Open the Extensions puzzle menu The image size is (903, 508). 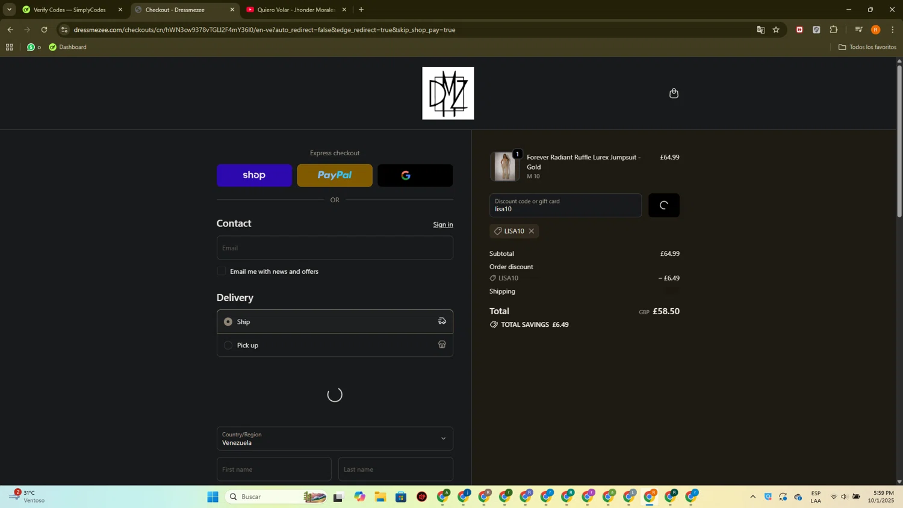834,29
